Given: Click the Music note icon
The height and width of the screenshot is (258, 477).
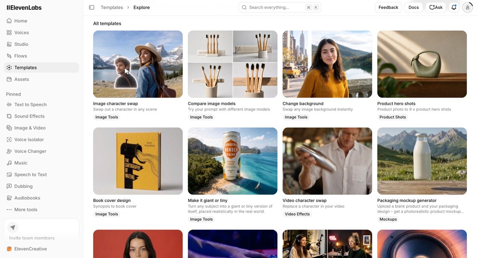Looking at the screenshot, I should [x=9, y=163].
